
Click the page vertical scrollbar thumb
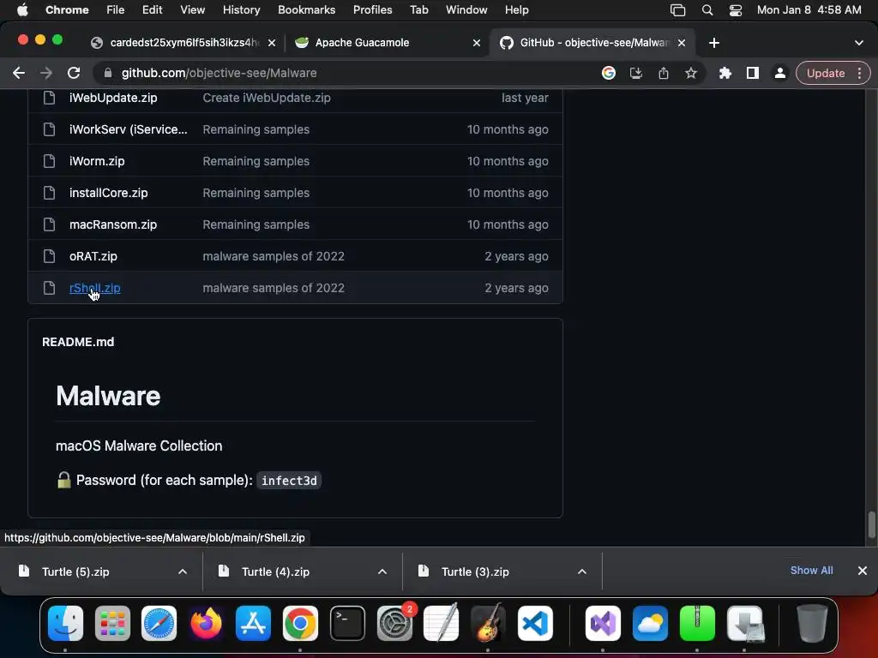pyautogui.click(x=871, y=525)
